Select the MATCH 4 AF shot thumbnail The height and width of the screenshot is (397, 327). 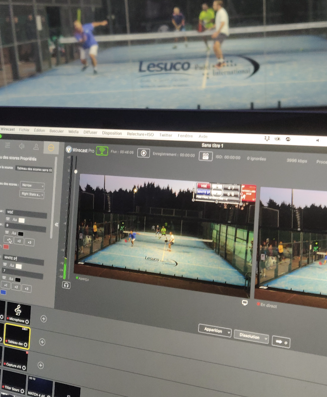pos(40,386)
